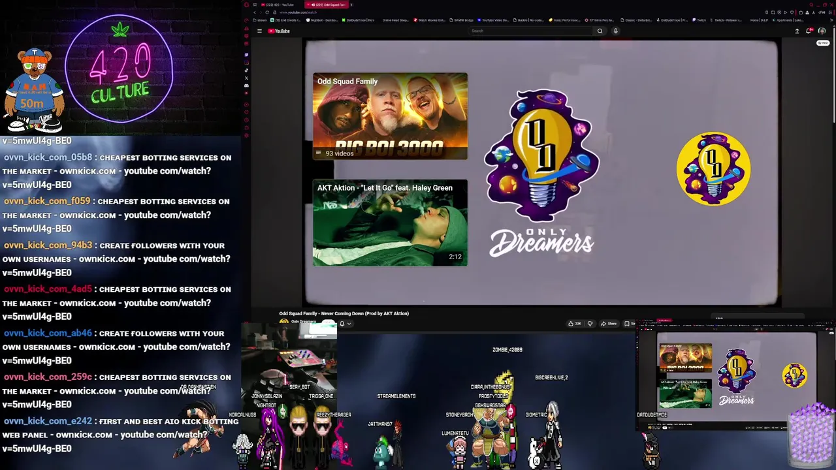
Task: Click the video title Never Coming Down
Action: coord(344,313)
